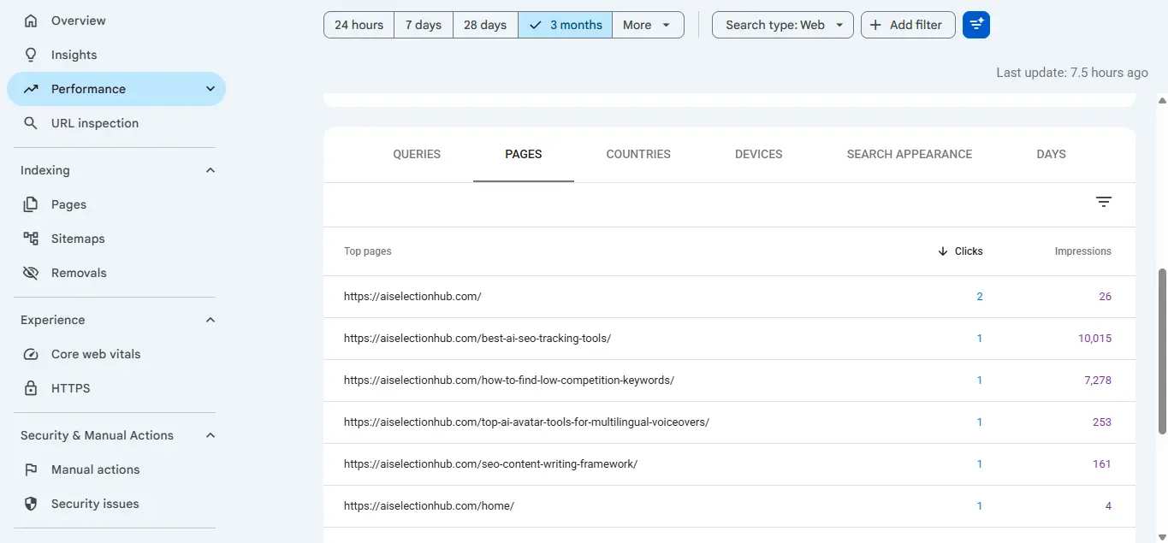Viewport: 1168px width, 543px height.
Task: Click the Performance trend icon
Action: (31, 89)
